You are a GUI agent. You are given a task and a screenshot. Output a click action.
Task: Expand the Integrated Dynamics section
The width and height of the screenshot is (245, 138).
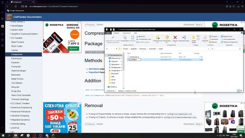(10, 120)
